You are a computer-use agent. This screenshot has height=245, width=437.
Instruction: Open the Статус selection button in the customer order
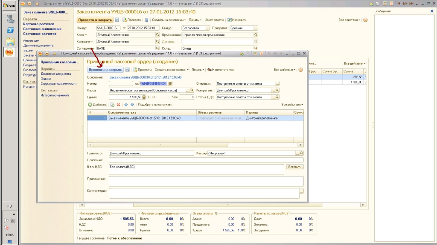(x=208, y=28)
